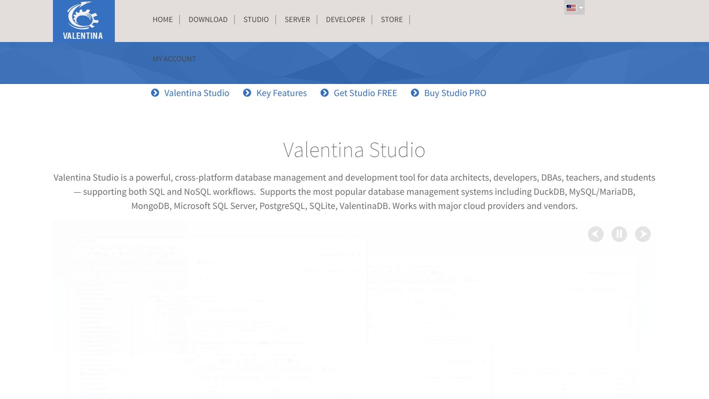Open the DOWNLOAD menu item
The width and height of the screenshot is (709, 399).
(208, 19)
